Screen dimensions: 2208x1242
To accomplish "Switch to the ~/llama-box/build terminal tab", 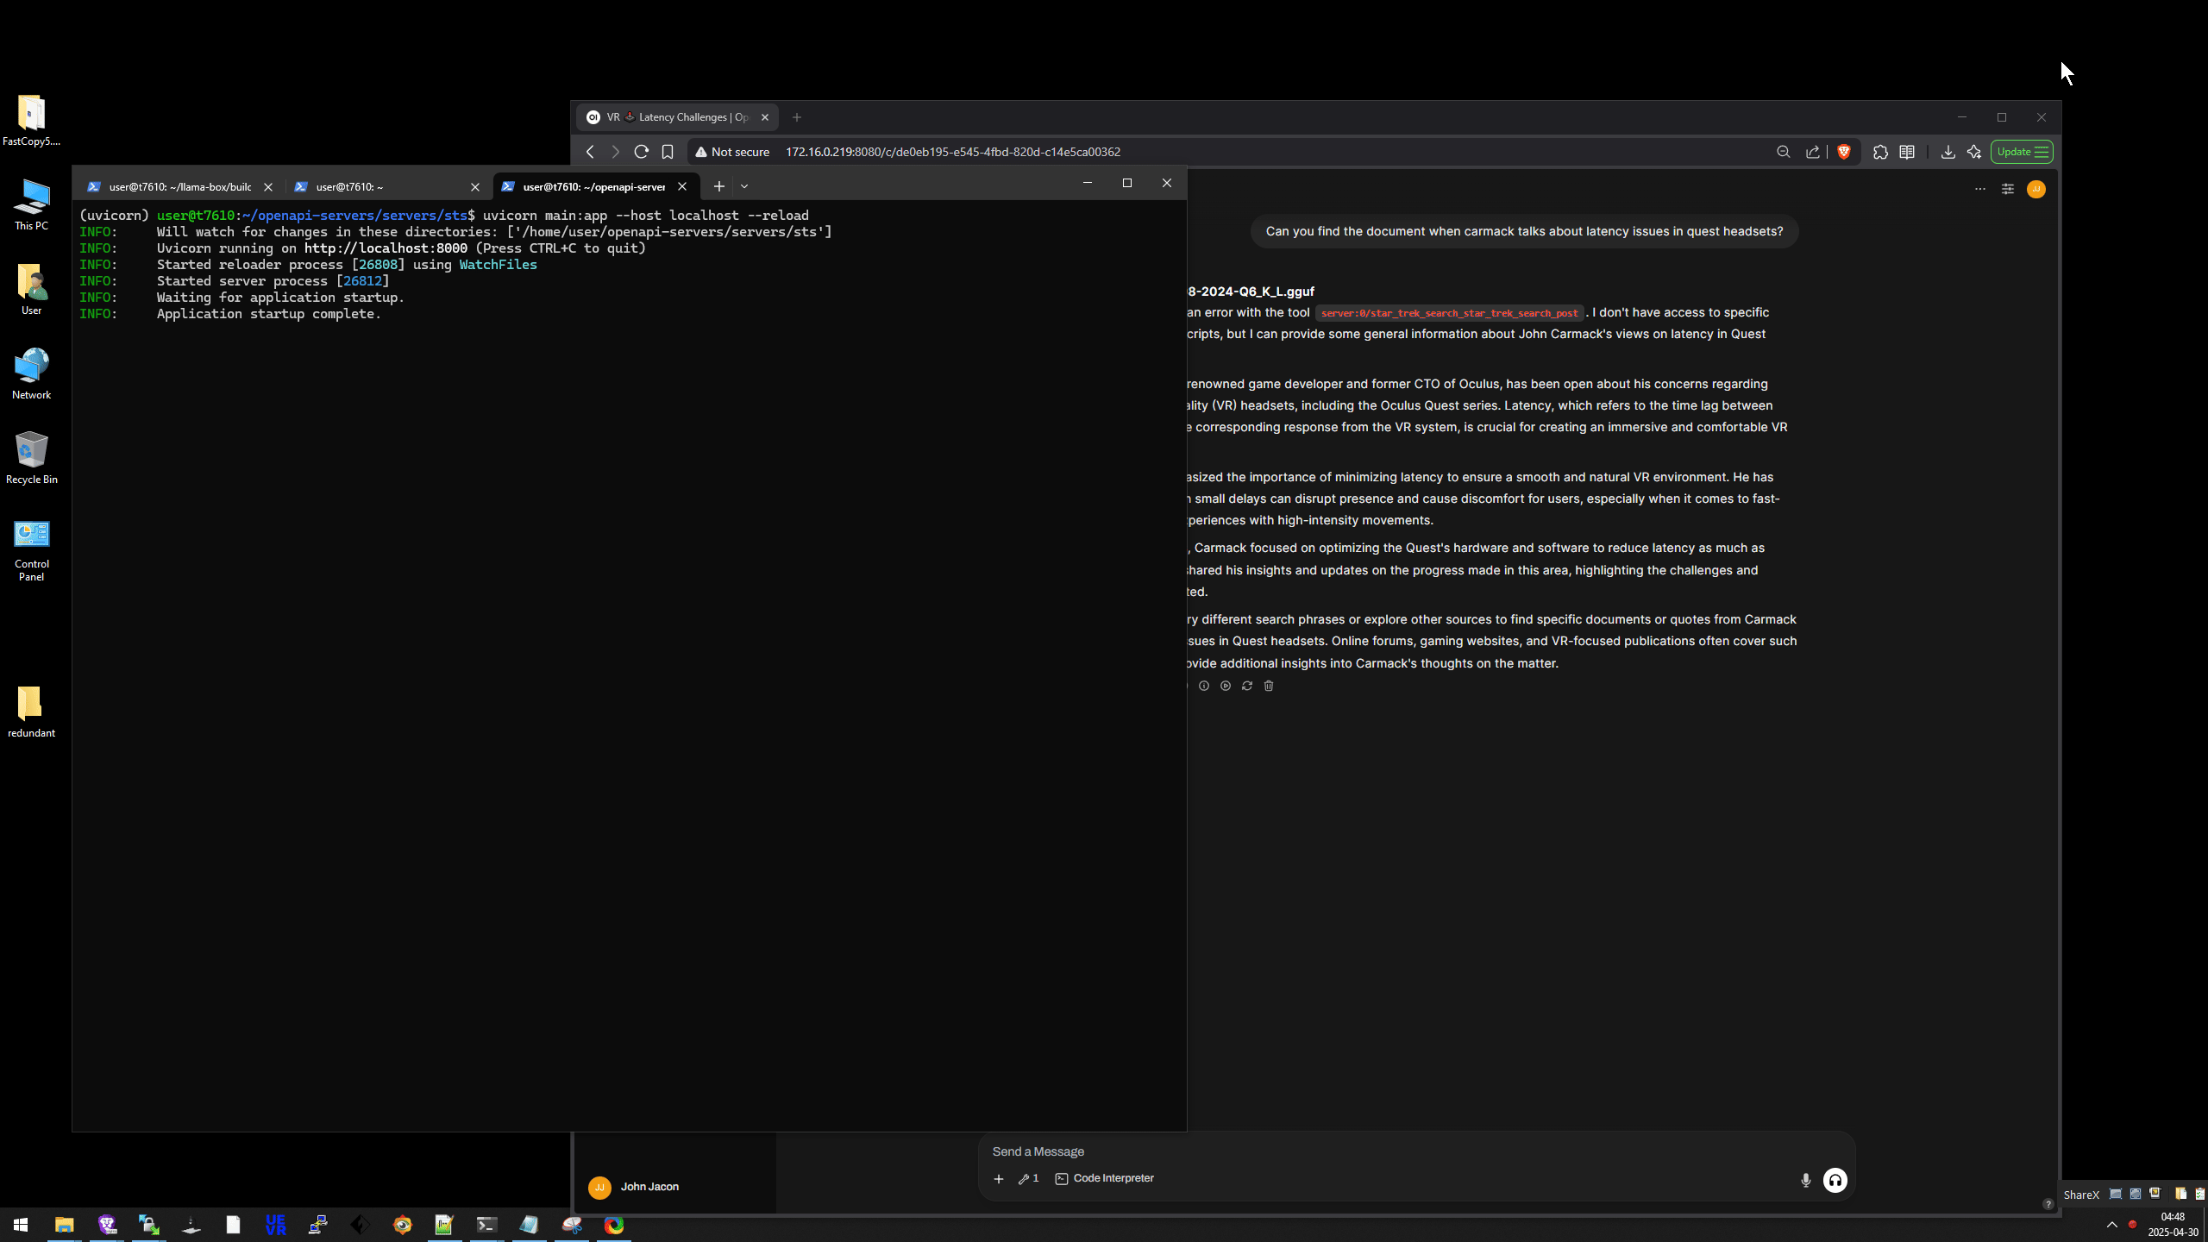I will [179, 186].
